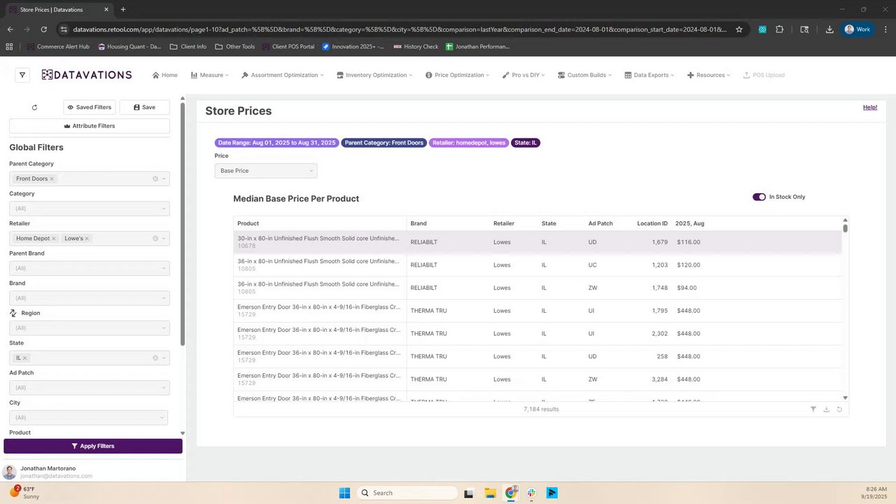Click the Apply Filters button
The height and width of the screenshot is (504, 896).
pos(93,446)
